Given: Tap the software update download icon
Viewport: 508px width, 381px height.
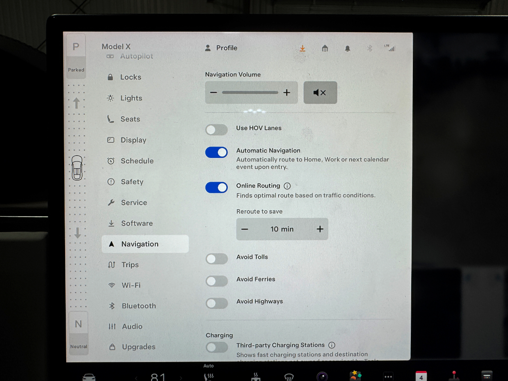Looking at the screenshot, I should click(302, 48).
